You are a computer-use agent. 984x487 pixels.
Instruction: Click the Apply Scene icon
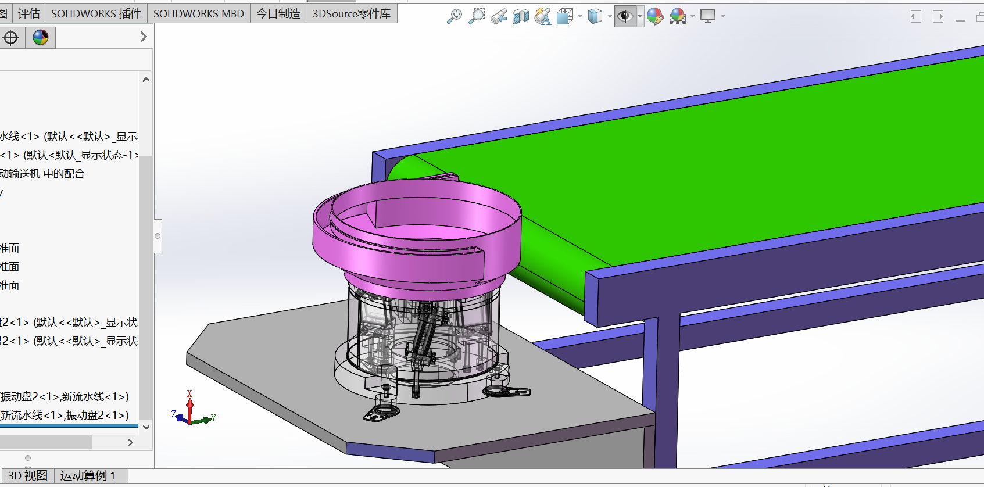[x=678, y=16]
